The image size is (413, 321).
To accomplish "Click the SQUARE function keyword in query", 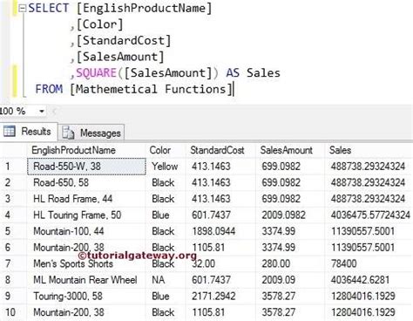I will (96, 72).
